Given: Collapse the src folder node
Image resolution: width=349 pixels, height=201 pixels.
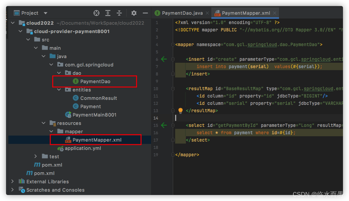Looking at the screenshot, I should pos(28,40).
